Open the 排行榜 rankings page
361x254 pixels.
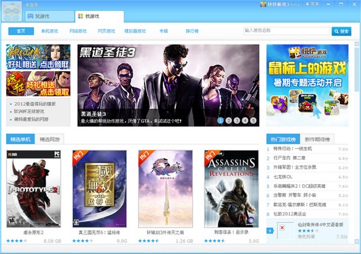point(192,31)
